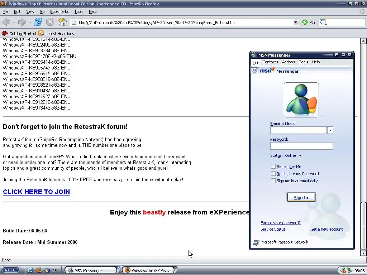The image size is (367, 275).
Task: Open the Messenger Help menu
Action: [x=316, y=62]
